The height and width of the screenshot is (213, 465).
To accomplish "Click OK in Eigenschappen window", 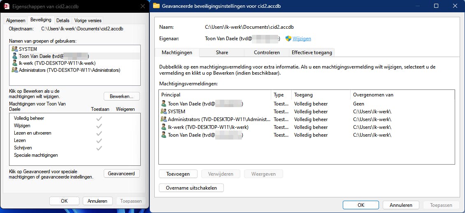I will [64, 201].
